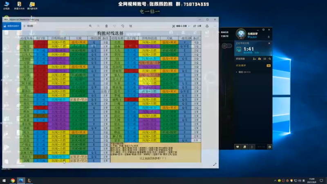This screenshot has width=327, height=184.
Task: Open the Photos more options ellipsis
Action: click(215, 26)
